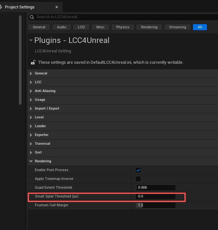The height and width of the screenshot is (230, 218).
Task: Close the Project Settings tab
Action: click(x=57, y=7)
